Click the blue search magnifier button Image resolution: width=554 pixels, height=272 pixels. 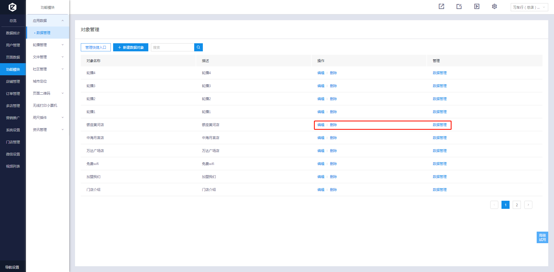point(199,47)
